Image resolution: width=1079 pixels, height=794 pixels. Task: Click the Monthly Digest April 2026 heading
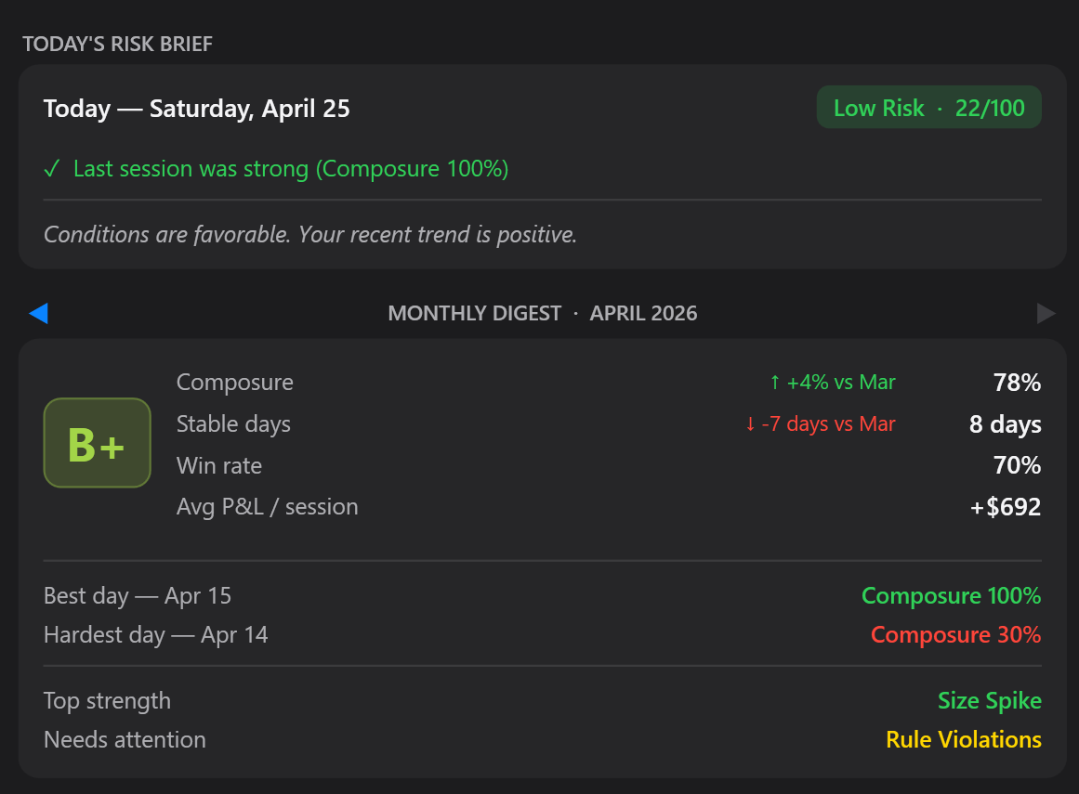[x=542, y=314]
